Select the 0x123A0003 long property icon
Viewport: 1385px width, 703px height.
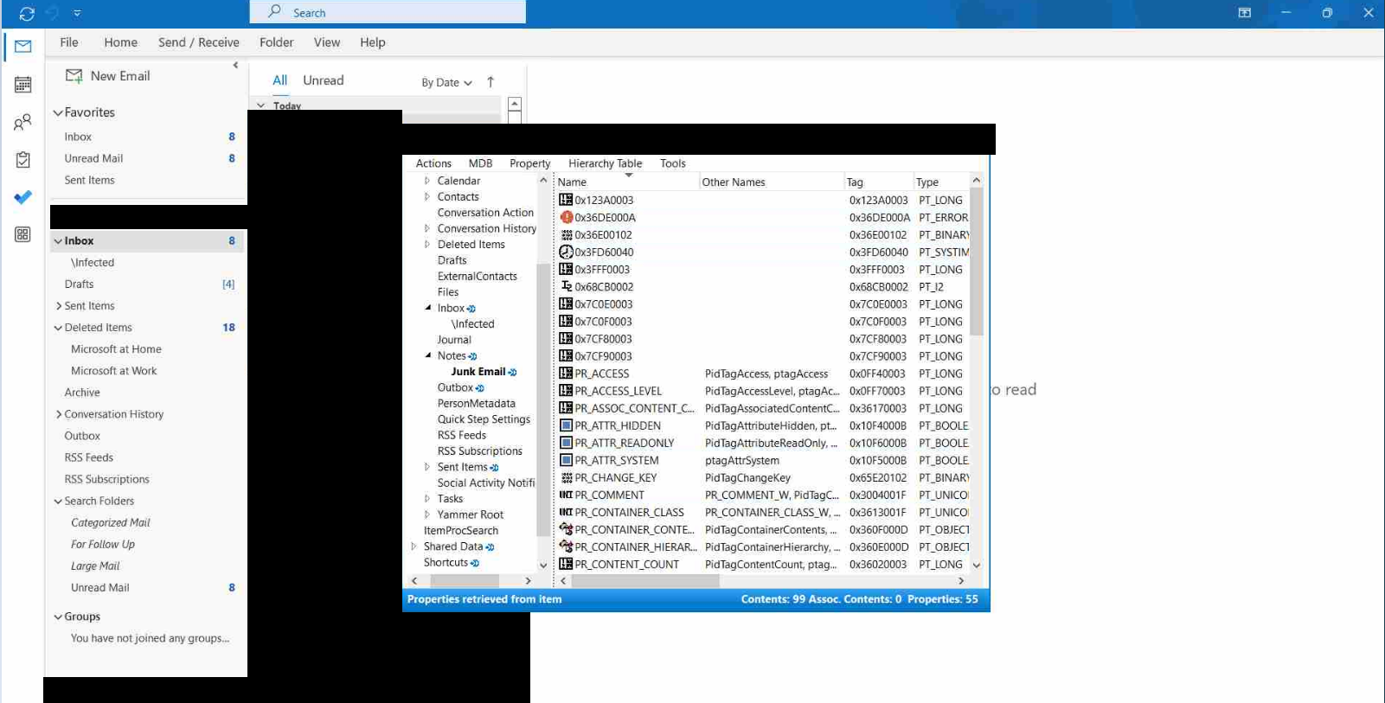coord(566,200)
